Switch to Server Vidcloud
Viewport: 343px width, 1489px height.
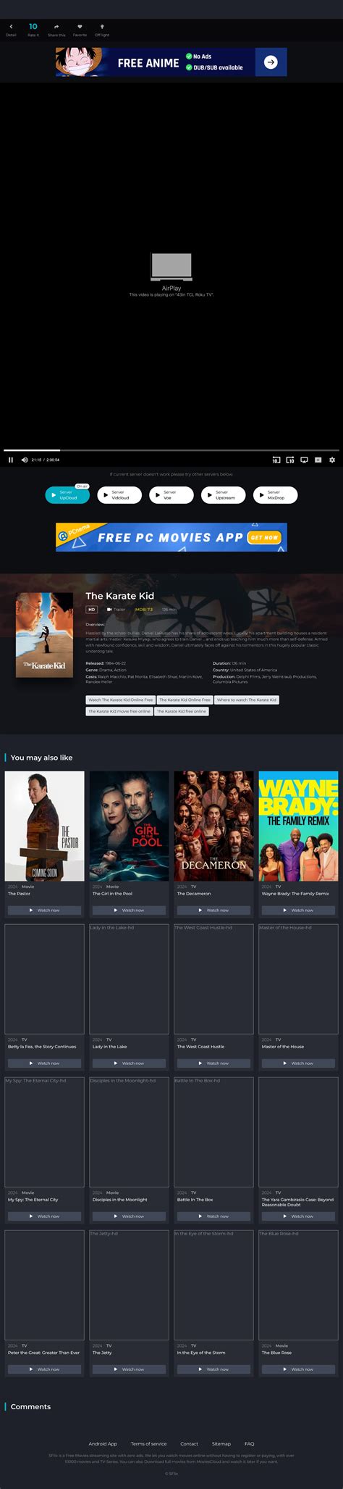pos(119,495)
